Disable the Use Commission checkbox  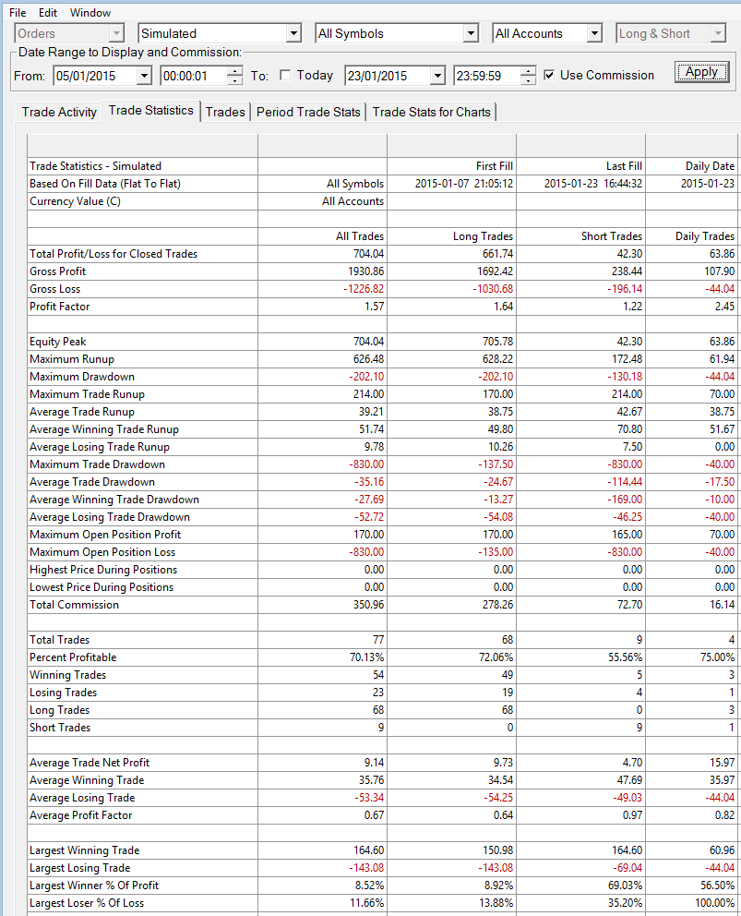click(x=549, y=75)
